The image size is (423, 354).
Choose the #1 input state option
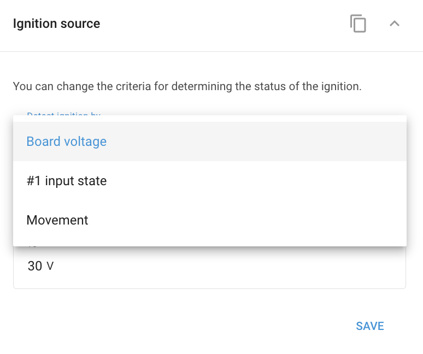click(x=210, y=181)
